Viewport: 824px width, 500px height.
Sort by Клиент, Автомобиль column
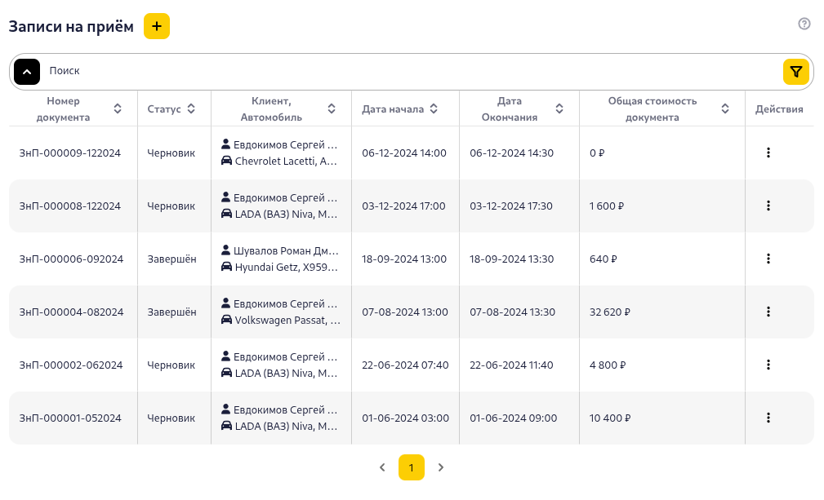[x=332, y=108]
